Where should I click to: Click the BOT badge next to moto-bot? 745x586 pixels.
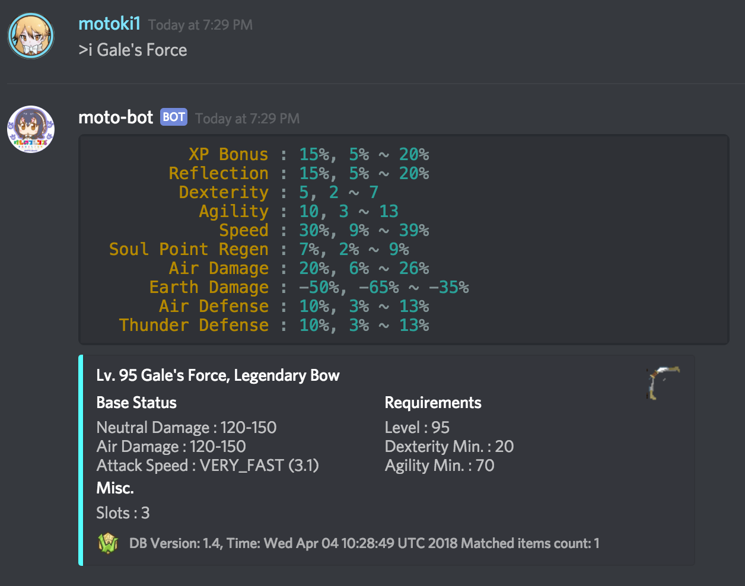(174, 117)
